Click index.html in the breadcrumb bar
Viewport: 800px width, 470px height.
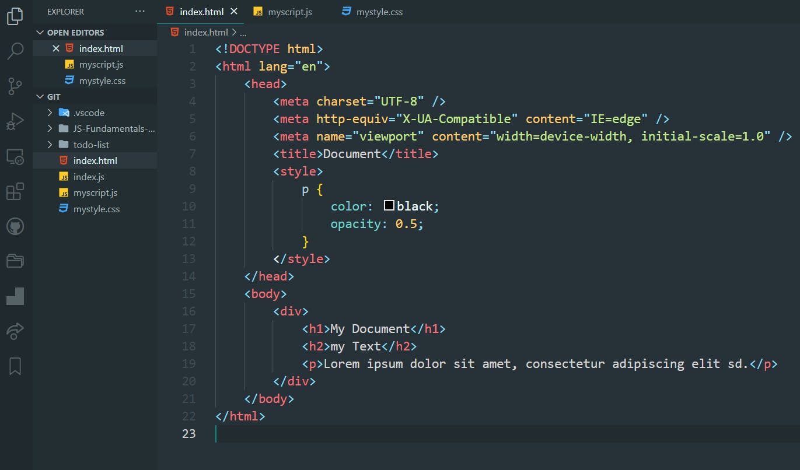tap(206, 33)
